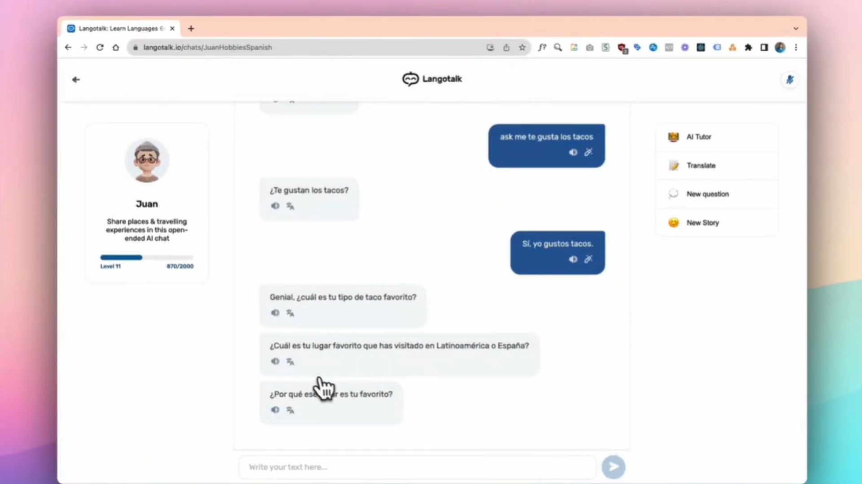Translate the '¿Por qué es... tu favorito?' message
Image resolution: width=862 pixels, height=484 pixels.
(290, 410)
